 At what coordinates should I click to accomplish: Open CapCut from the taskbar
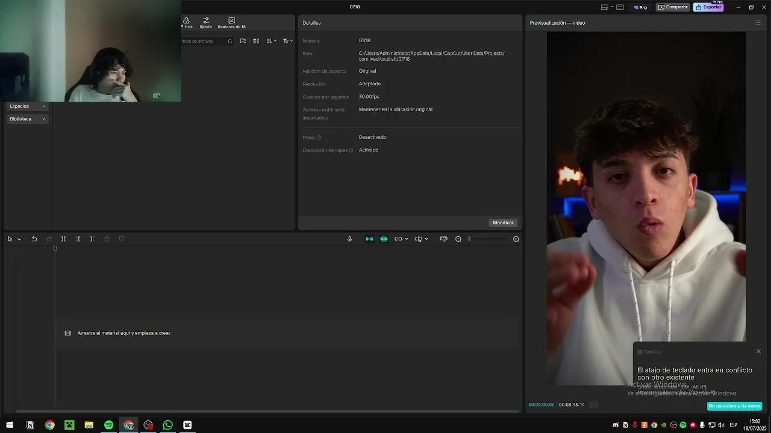[187, 425]
